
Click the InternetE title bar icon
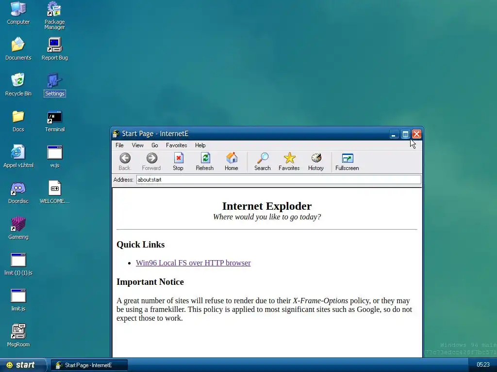[116, 134]
